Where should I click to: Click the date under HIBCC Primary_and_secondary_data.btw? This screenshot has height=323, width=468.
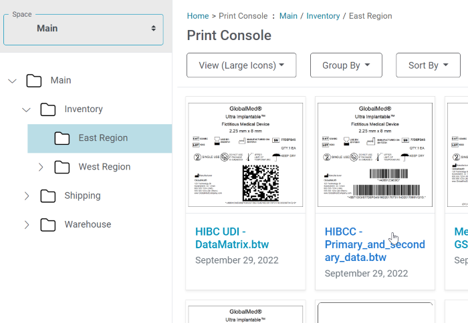tap(366, 273)
